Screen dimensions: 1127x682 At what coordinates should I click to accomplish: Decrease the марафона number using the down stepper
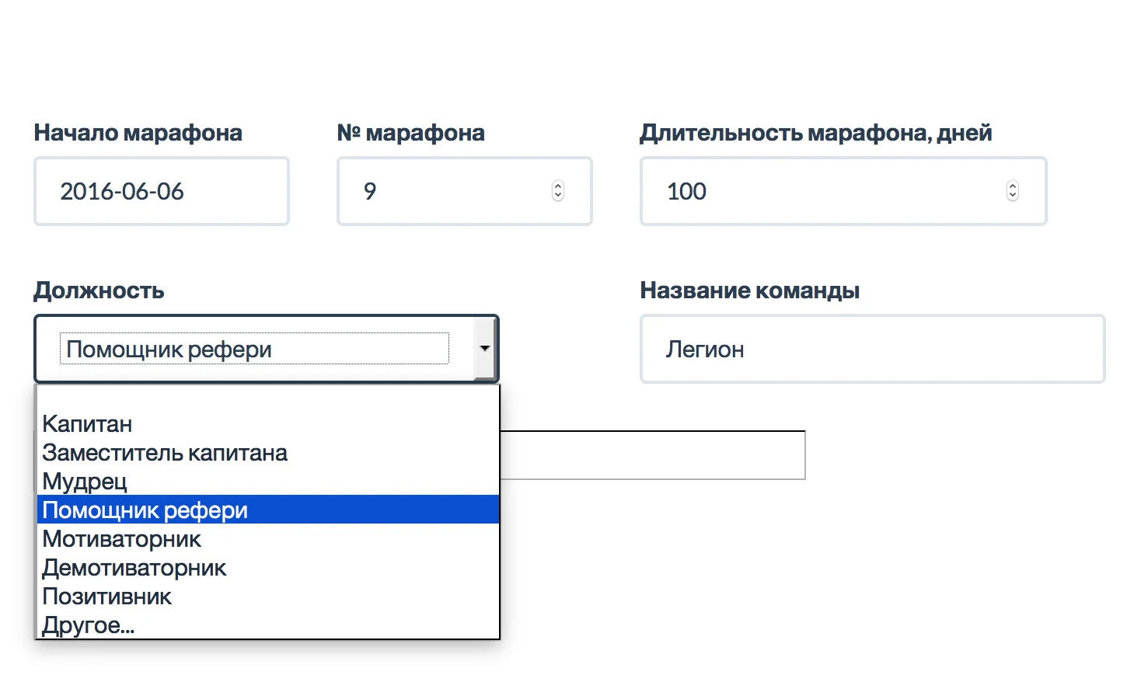[x=558, y=197]
